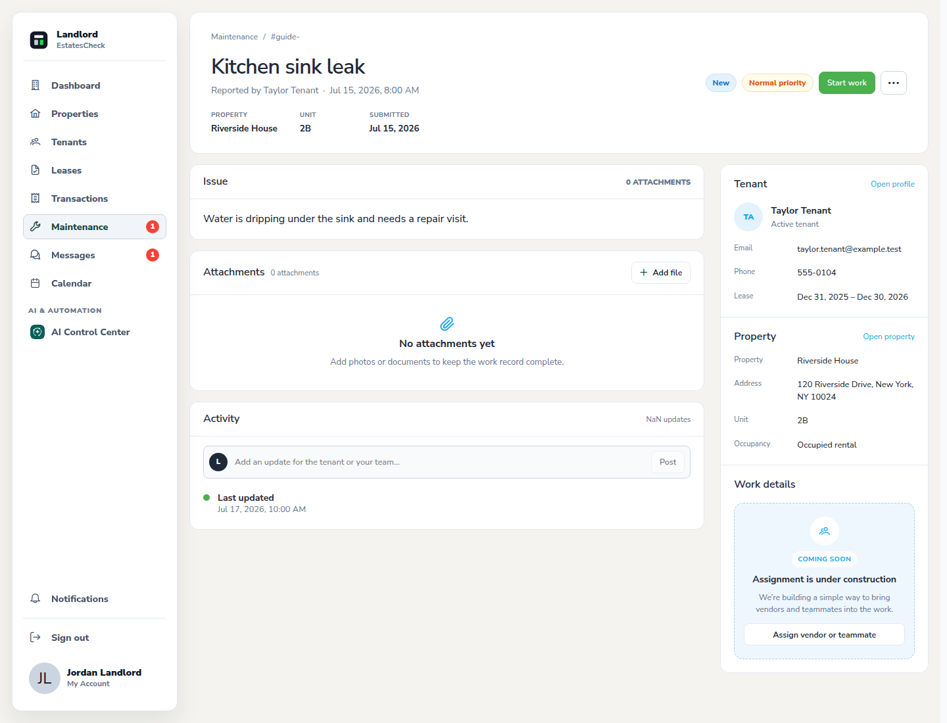Click the New status badge
The height and width of the screenshot is (723, 947).
point(721,83)
